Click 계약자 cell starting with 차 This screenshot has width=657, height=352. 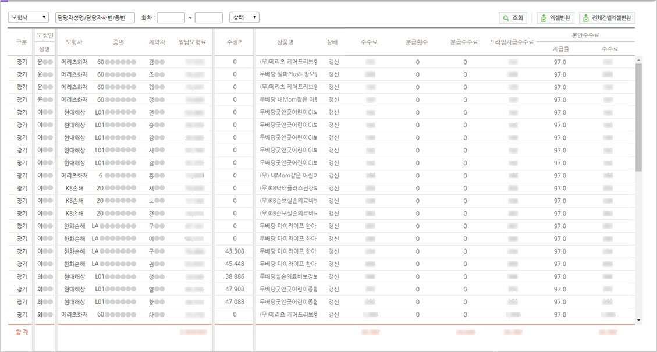click(x=157, y=314)
